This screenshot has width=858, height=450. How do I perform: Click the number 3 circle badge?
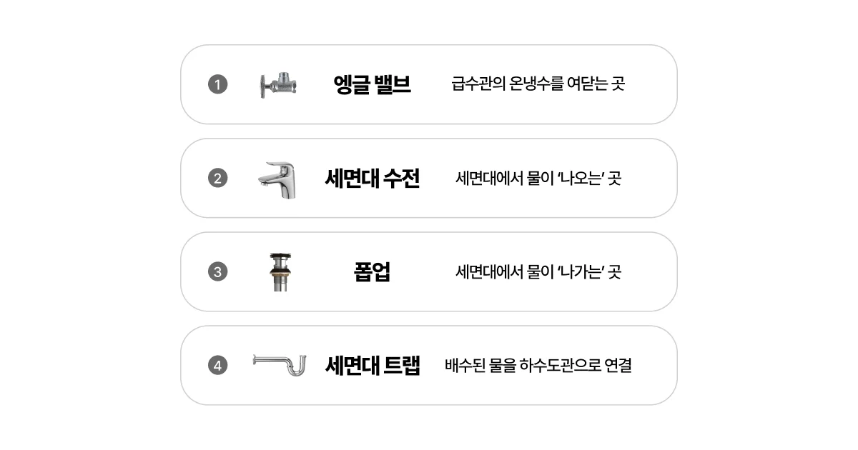(x=217, y=272)
